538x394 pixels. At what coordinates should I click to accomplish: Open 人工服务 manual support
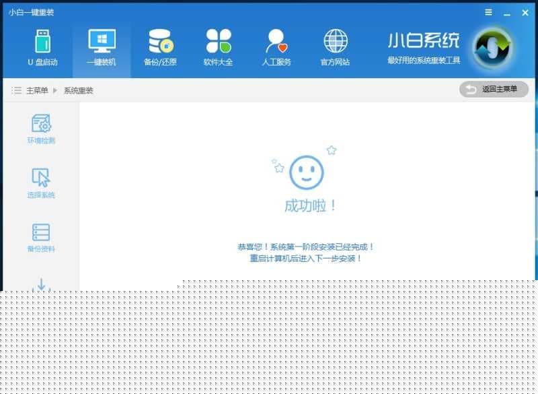(x=276, y=47)
